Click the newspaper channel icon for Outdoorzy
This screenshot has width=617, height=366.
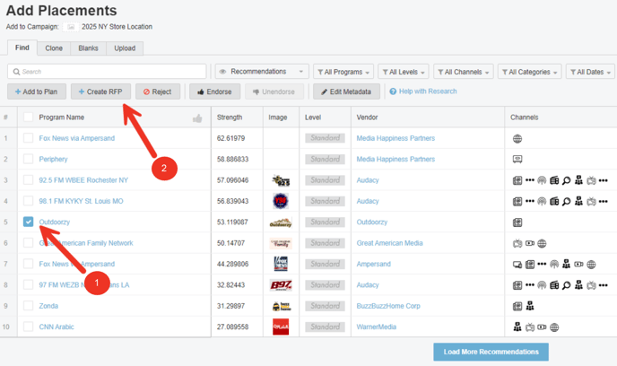(x=517, y=222)
